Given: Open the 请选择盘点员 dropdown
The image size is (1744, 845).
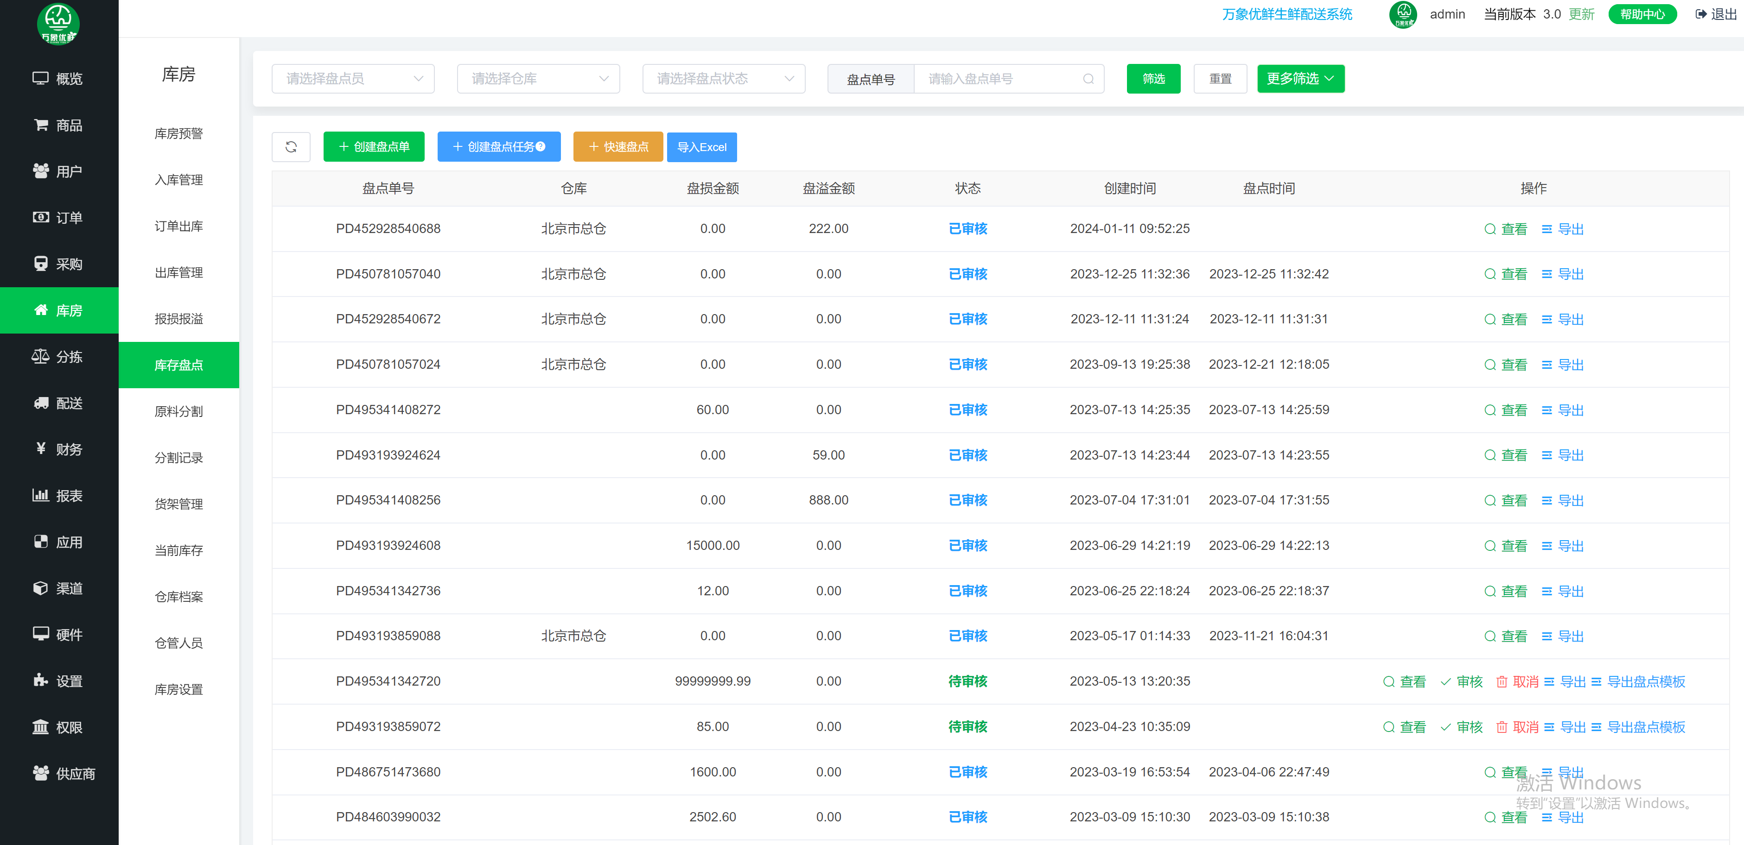Looking at the screenshot, I should (x=352, y=79).
